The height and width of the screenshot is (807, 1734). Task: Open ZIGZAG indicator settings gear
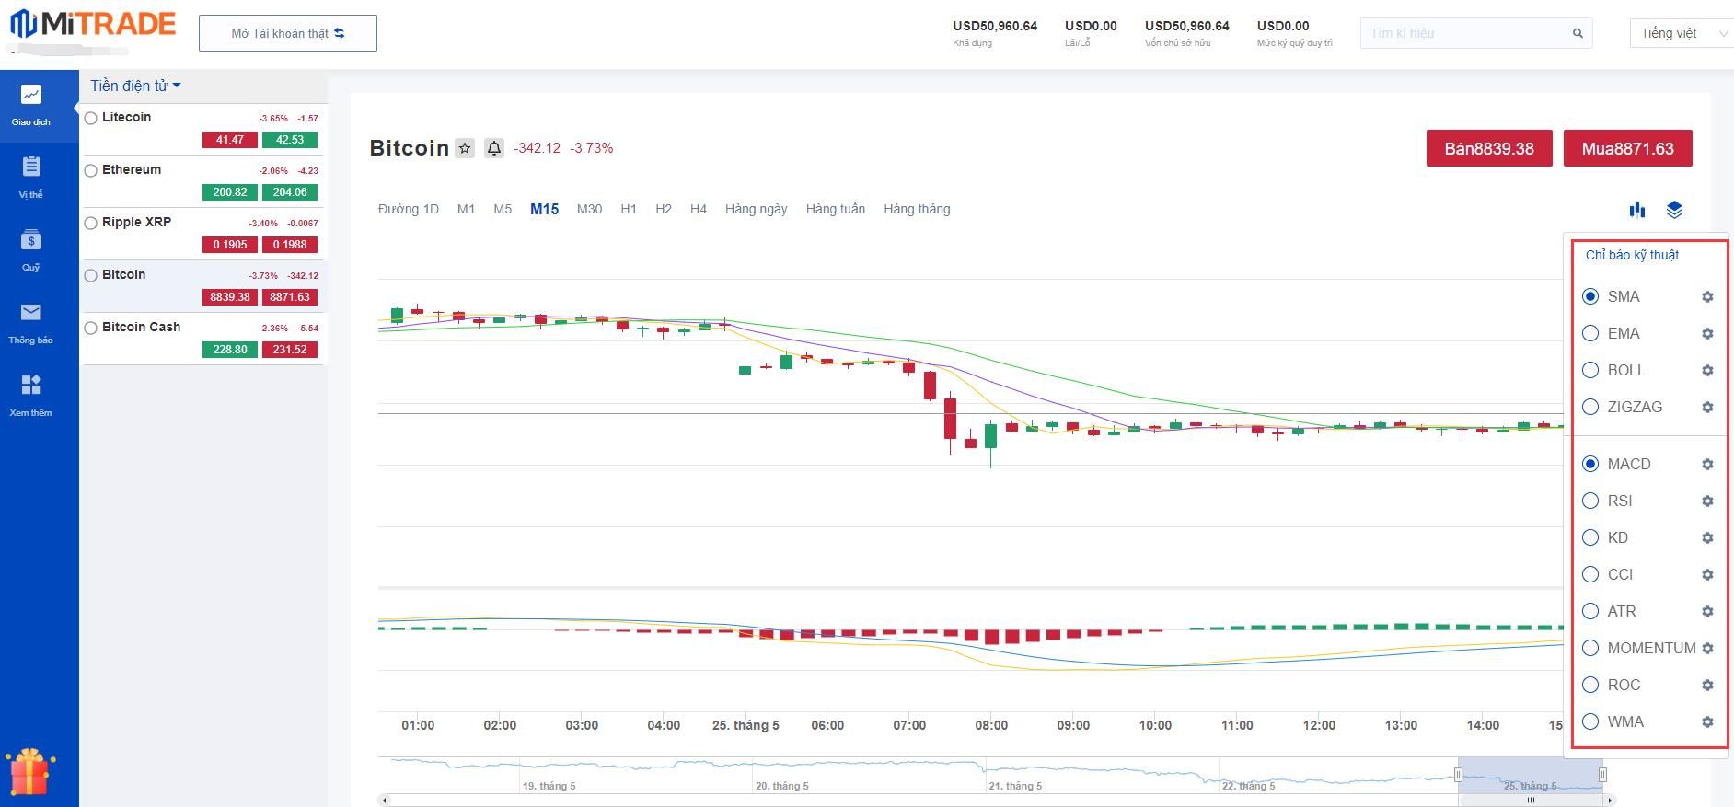pyautogui.click(x=1707, y=407)
